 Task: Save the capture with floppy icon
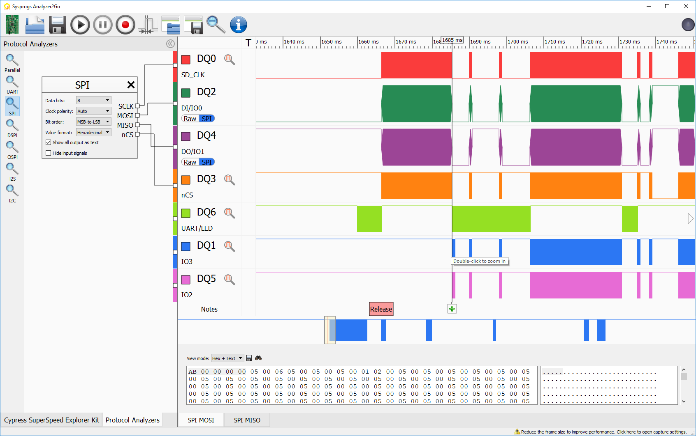tap(58, 25)
